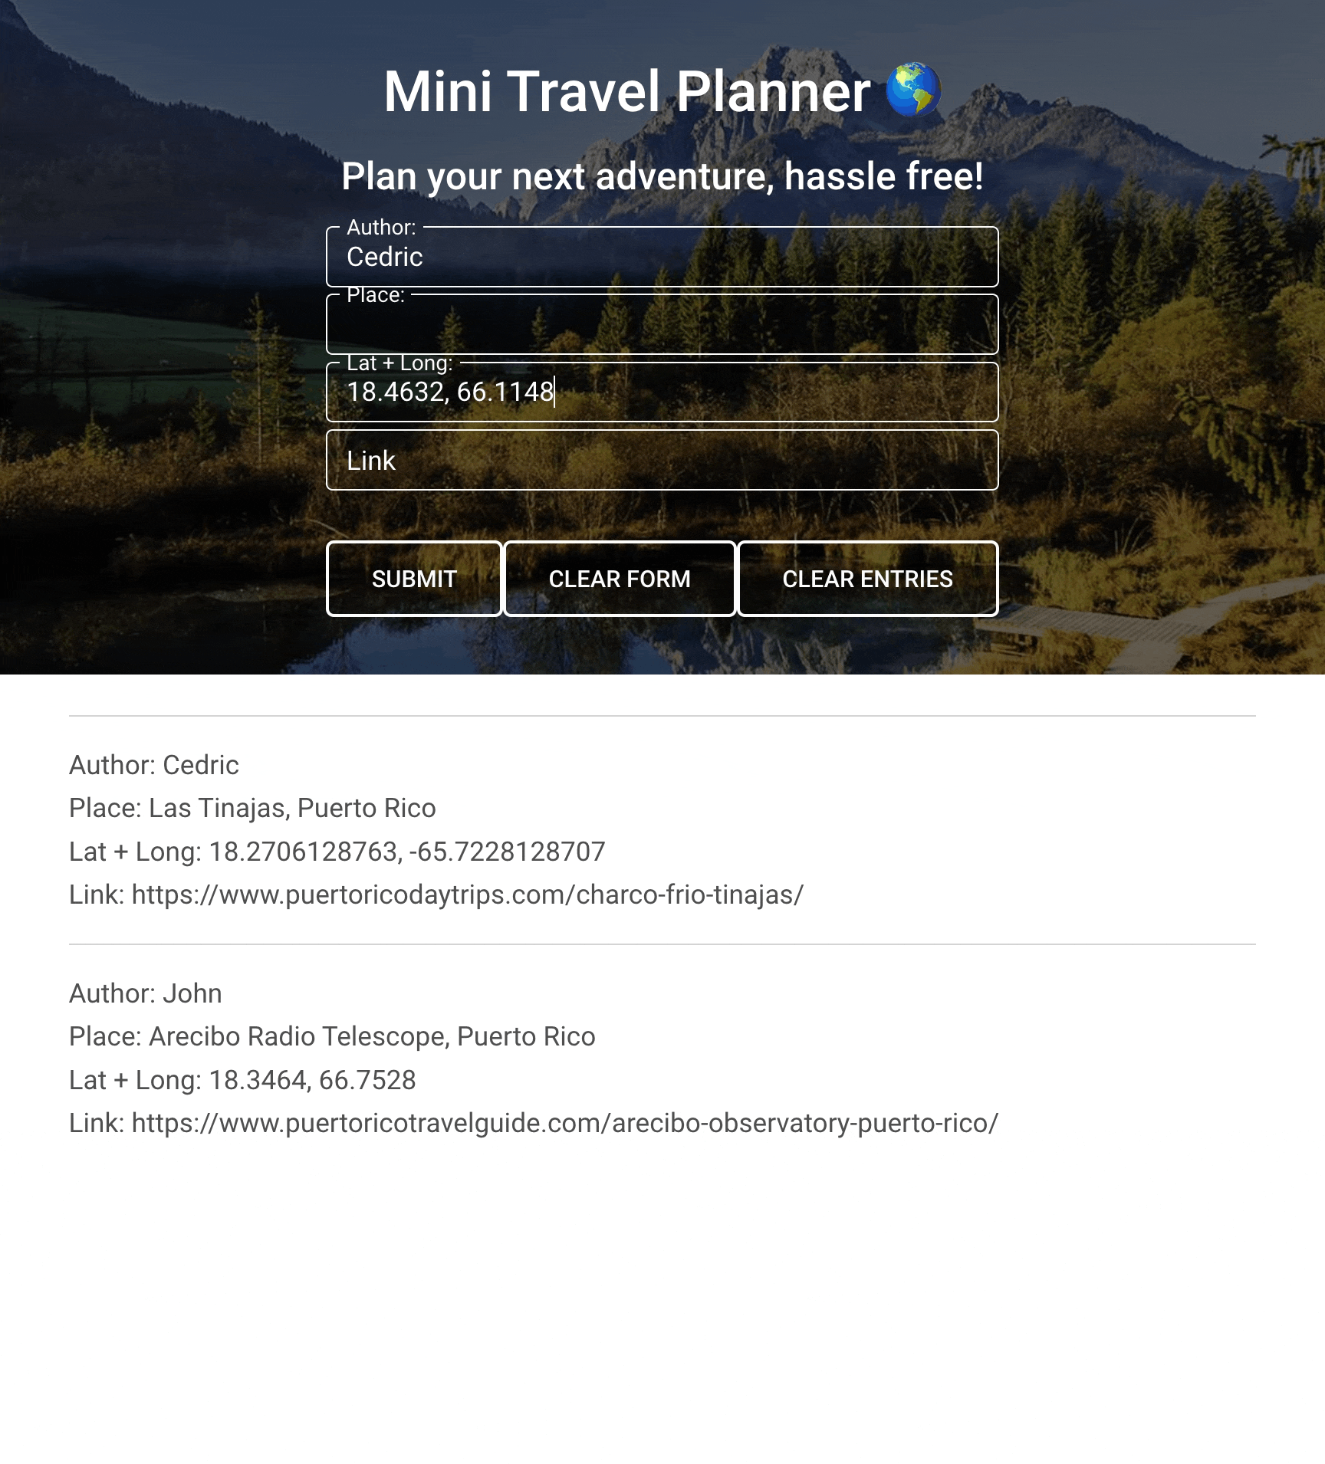Click the Submit button
1325x1464 pixels.
click(x=414, y=579)
